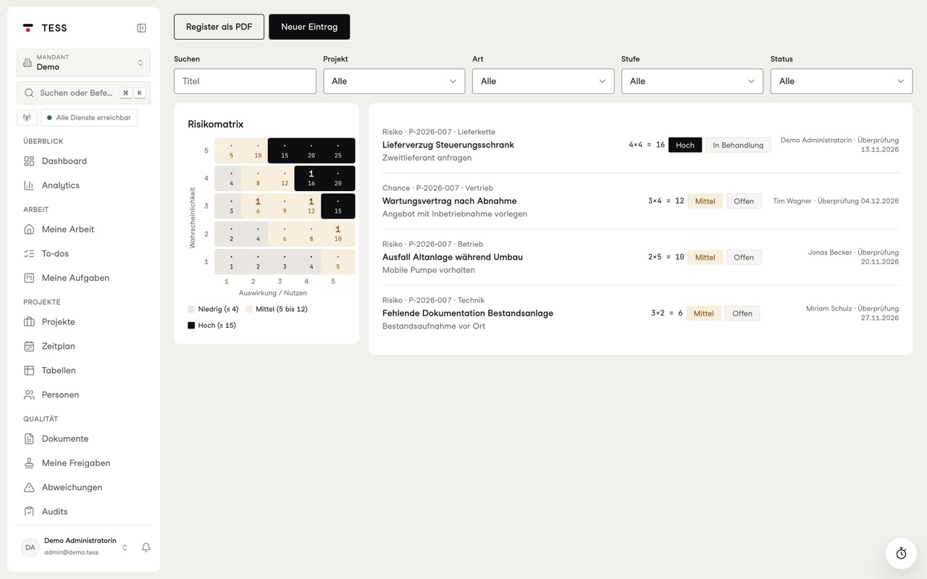927x579 pixels.
Task: Select risk matrix cell valued 16
Action: click(x=311, y=178)
